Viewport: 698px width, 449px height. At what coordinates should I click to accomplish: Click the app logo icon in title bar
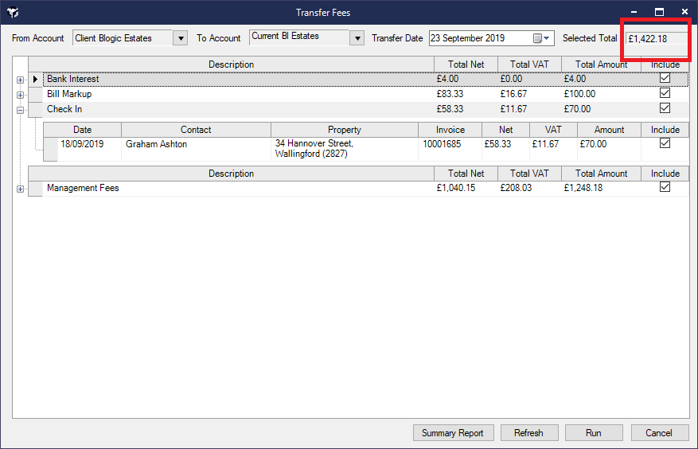coord(13,13)
